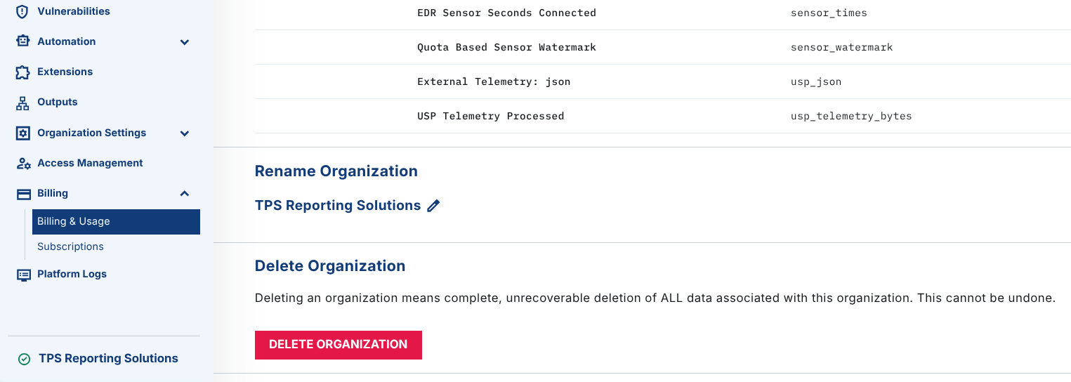The width and height of the screenshot is (1071, 382).
Task: Collapse the Billing section chevron
Action: click(x=185, y=194)
